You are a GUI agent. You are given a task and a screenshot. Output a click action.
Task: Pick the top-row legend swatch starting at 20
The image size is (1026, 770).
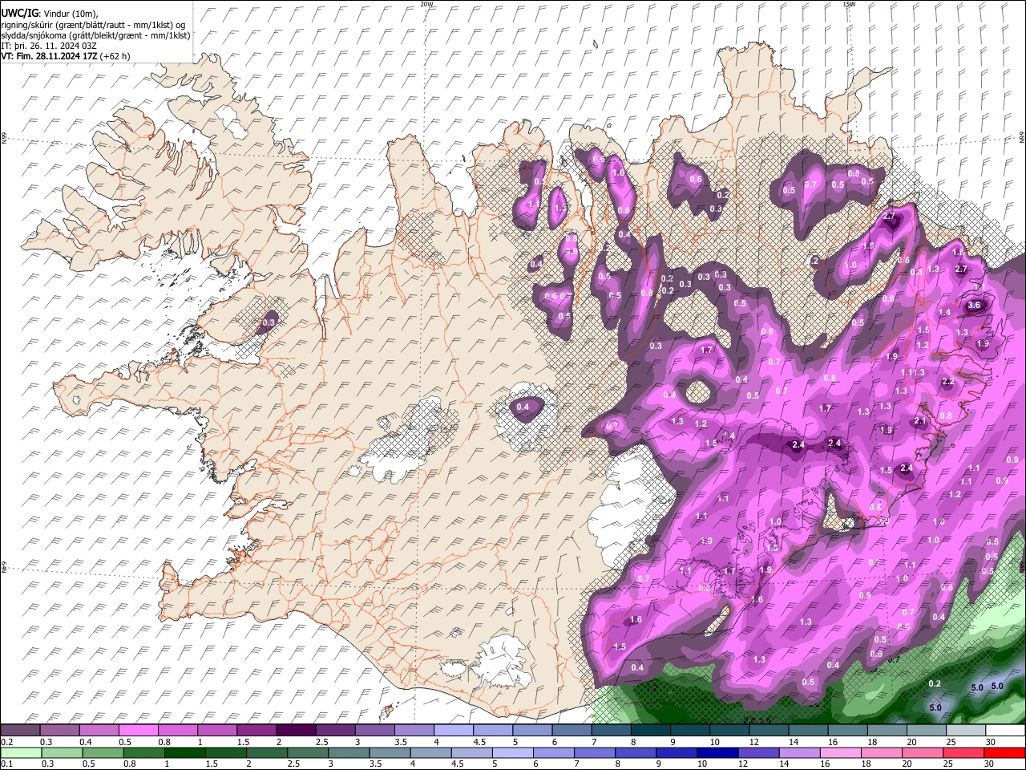click(x=927, y=731)
